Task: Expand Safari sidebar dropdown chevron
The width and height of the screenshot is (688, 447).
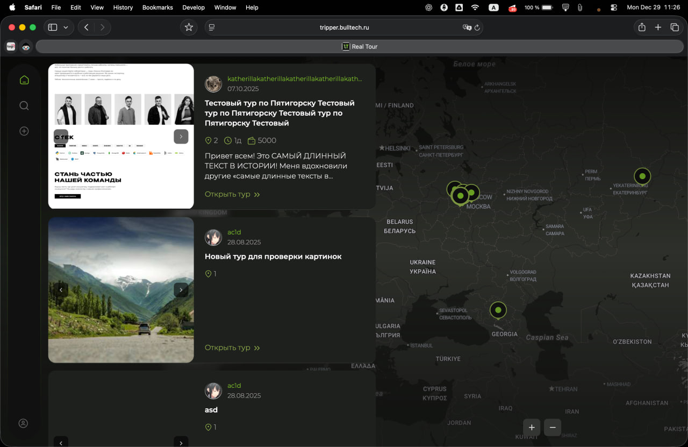Action: click(66, 27)
